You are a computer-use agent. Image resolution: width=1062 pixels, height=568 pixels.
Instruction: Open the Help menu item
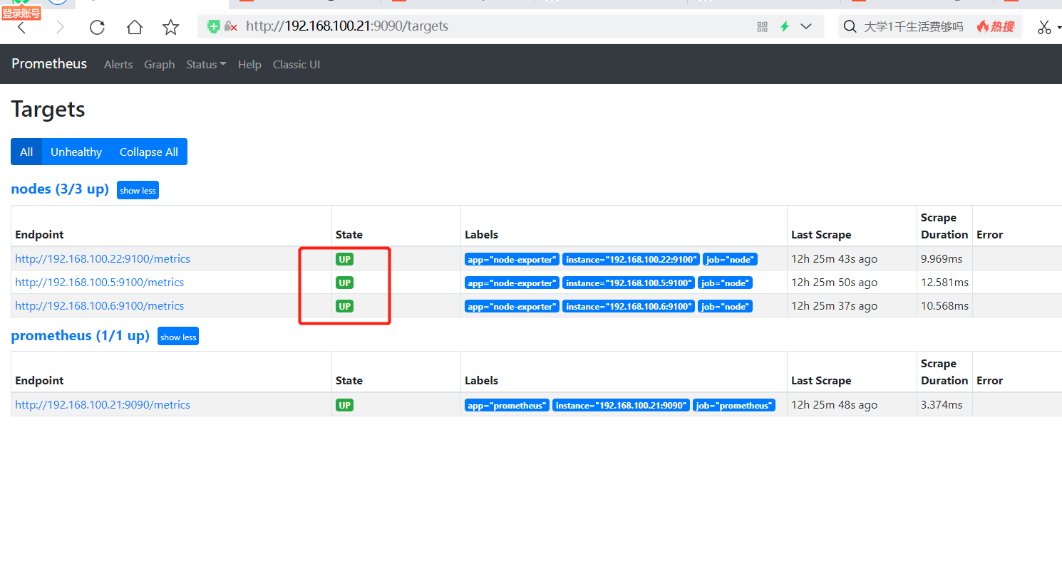[249, 64]
